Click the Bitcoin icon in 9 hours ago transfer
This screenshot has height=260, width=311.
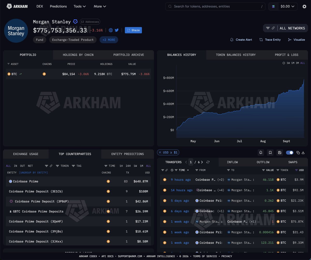165,180
